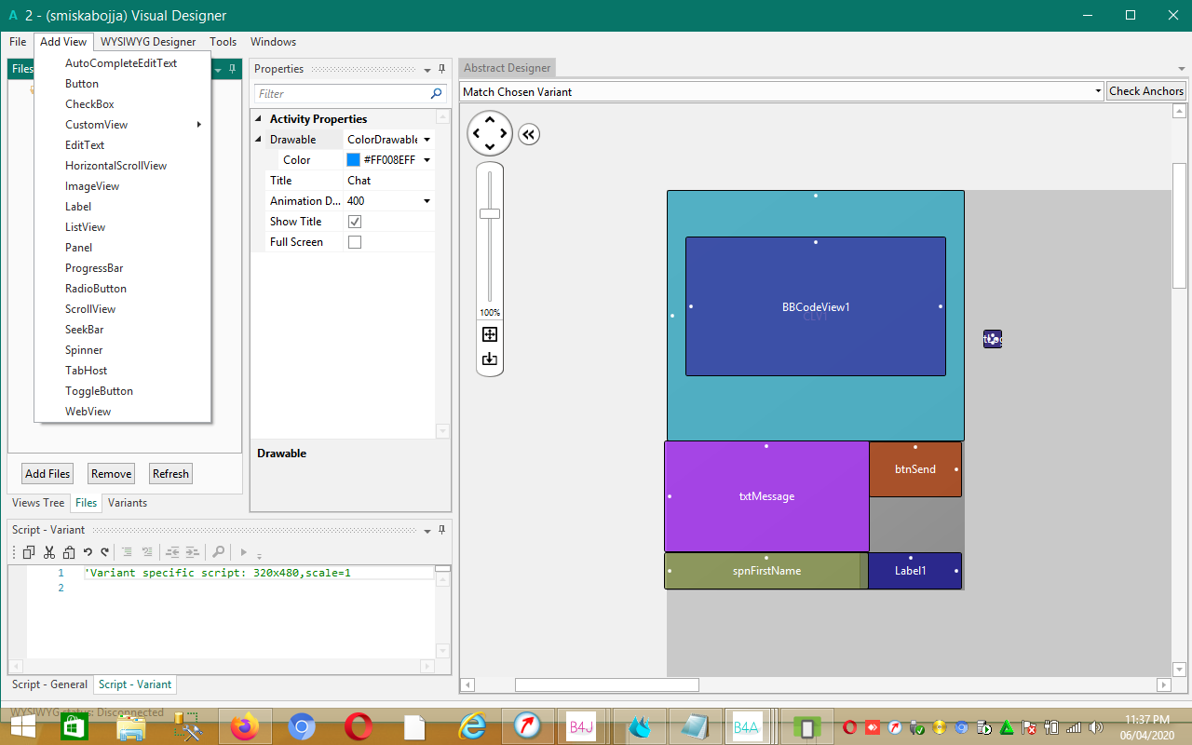Click the Undo icon above the script editor

coord(88,552)
